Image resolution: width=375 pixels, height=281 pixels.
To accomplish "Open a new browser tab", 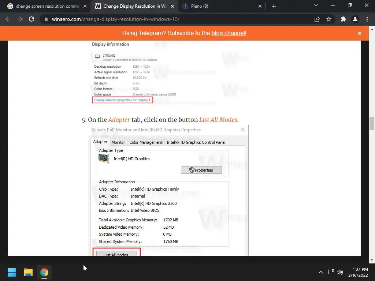I will click(274, 6).
